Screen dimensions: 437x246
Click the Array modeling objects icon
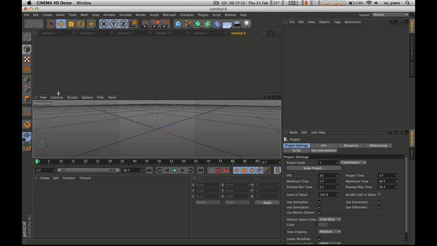tap(208, 24)
